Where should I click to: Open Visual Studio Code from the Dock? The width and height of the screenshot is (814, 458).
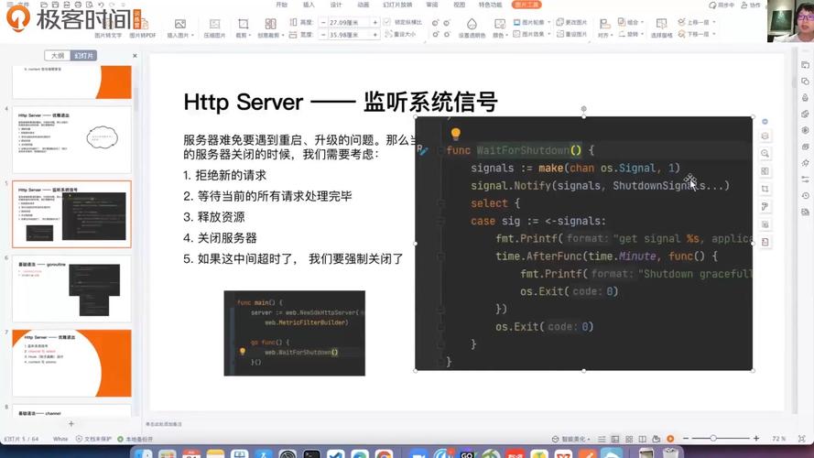pos(336,454)
